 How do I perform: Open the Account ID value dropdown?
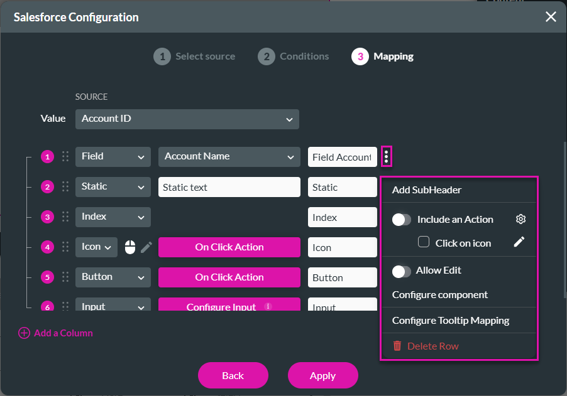187,119
